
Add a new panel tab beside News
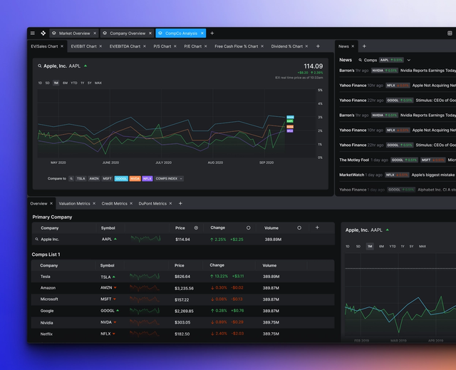click(364, 46)
